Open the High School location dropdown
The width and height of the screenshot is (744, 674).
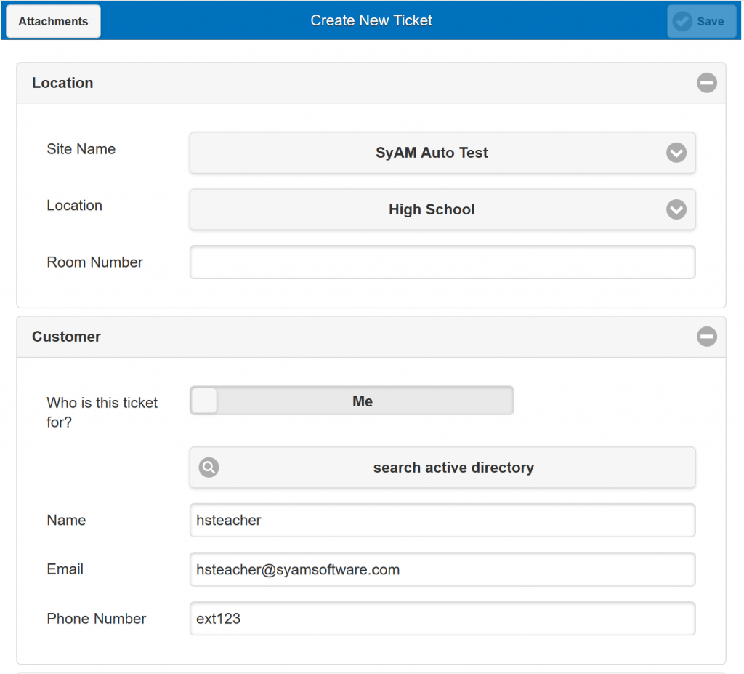pos(432,209)
